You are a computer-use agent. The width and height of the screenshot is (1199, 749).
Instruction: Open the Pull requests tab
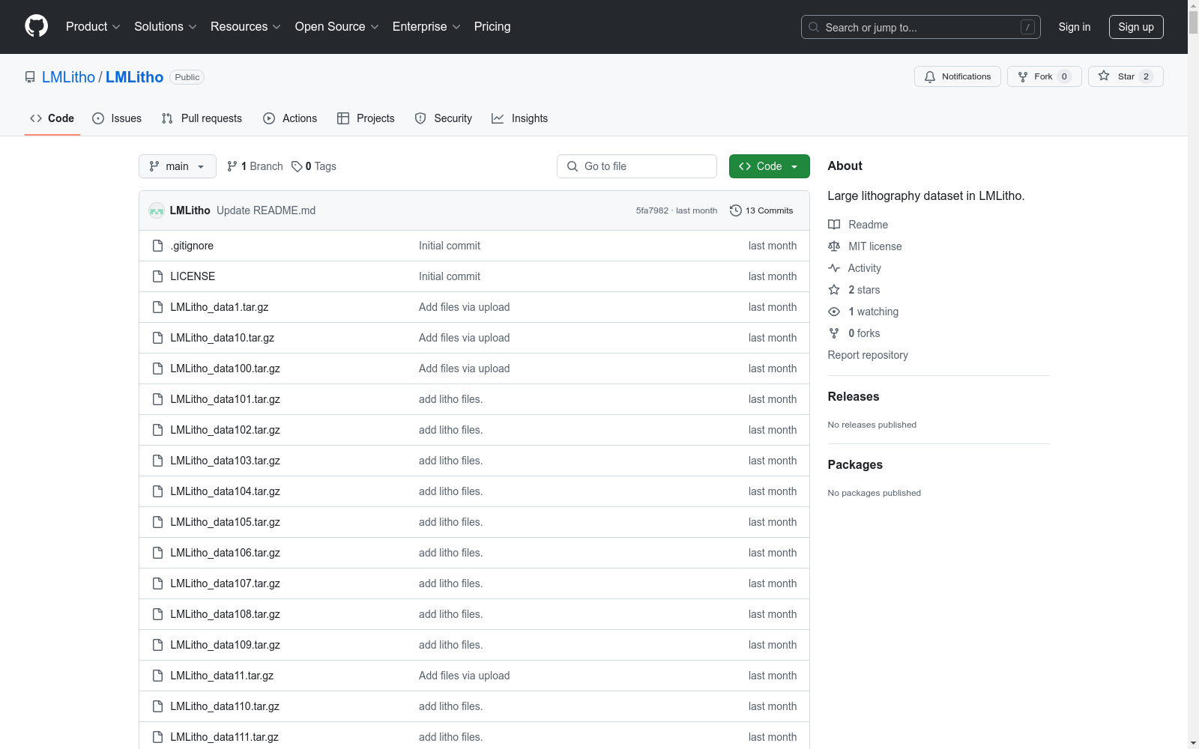pos(202,118)
